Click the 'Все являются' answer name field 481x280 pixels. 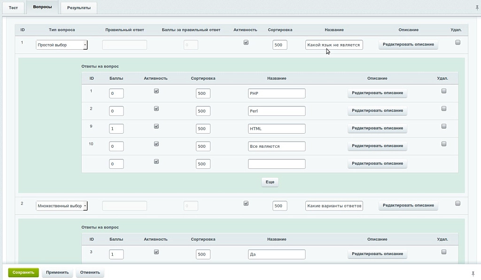277,146
